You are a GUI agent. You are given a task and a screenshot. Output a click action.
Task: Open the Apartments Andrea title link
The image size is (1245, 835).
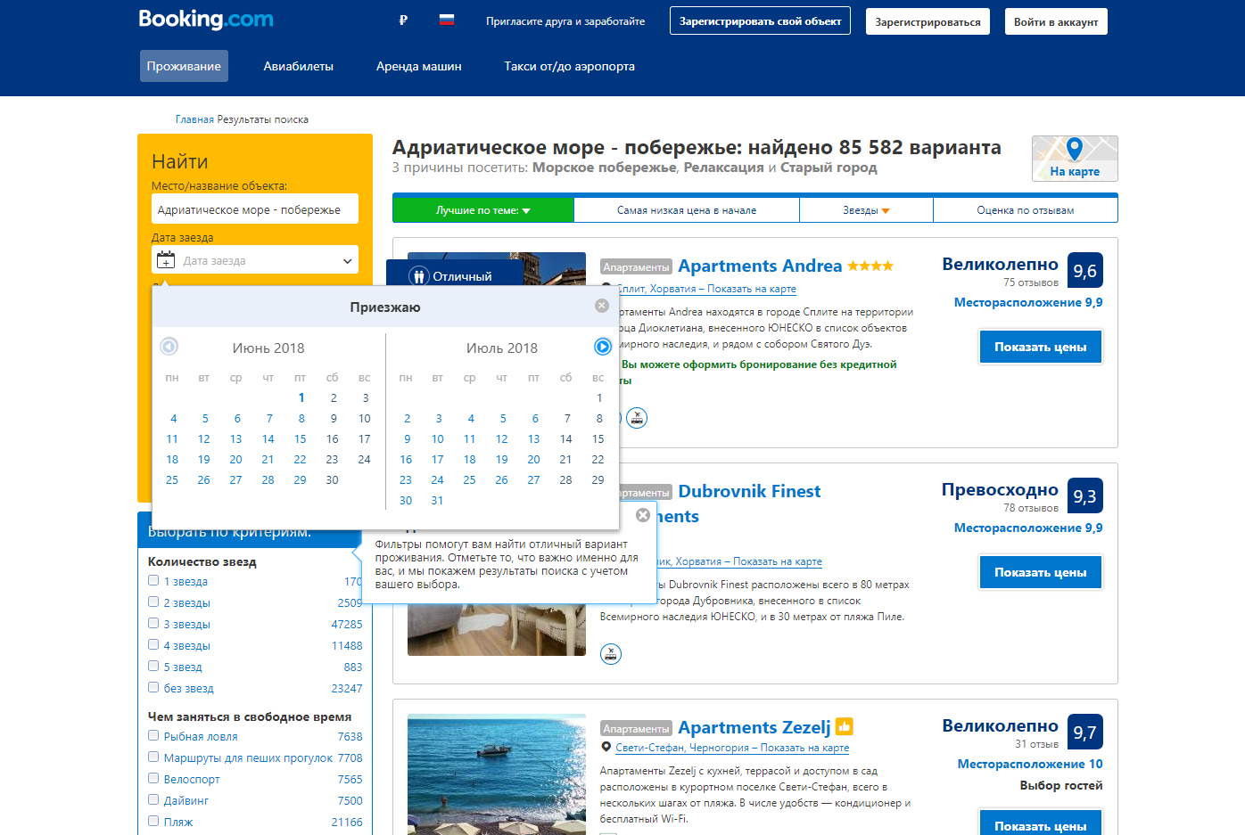click(x=760, y=266)
